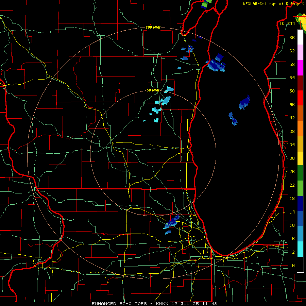
Task: Click the navy echo blob over mid-lake
Action: [244, 102]
